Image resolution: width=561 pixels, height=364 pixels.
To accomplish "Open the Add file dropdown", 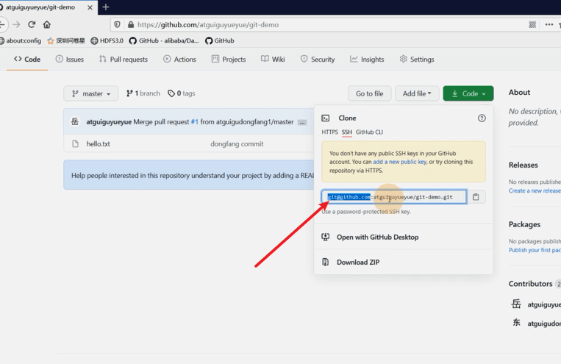I will 417,94.
